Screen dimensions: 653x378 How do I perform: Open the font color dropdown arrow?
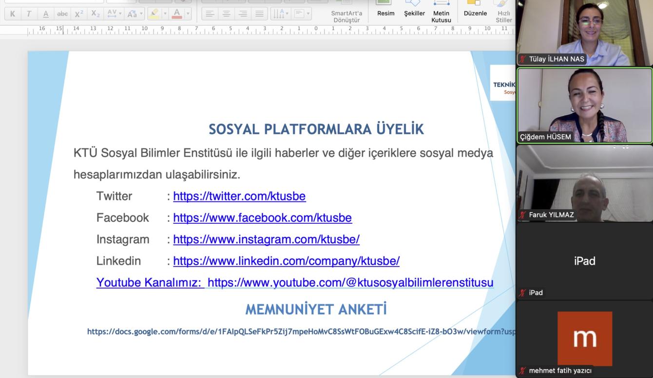(x=188, y=14)
